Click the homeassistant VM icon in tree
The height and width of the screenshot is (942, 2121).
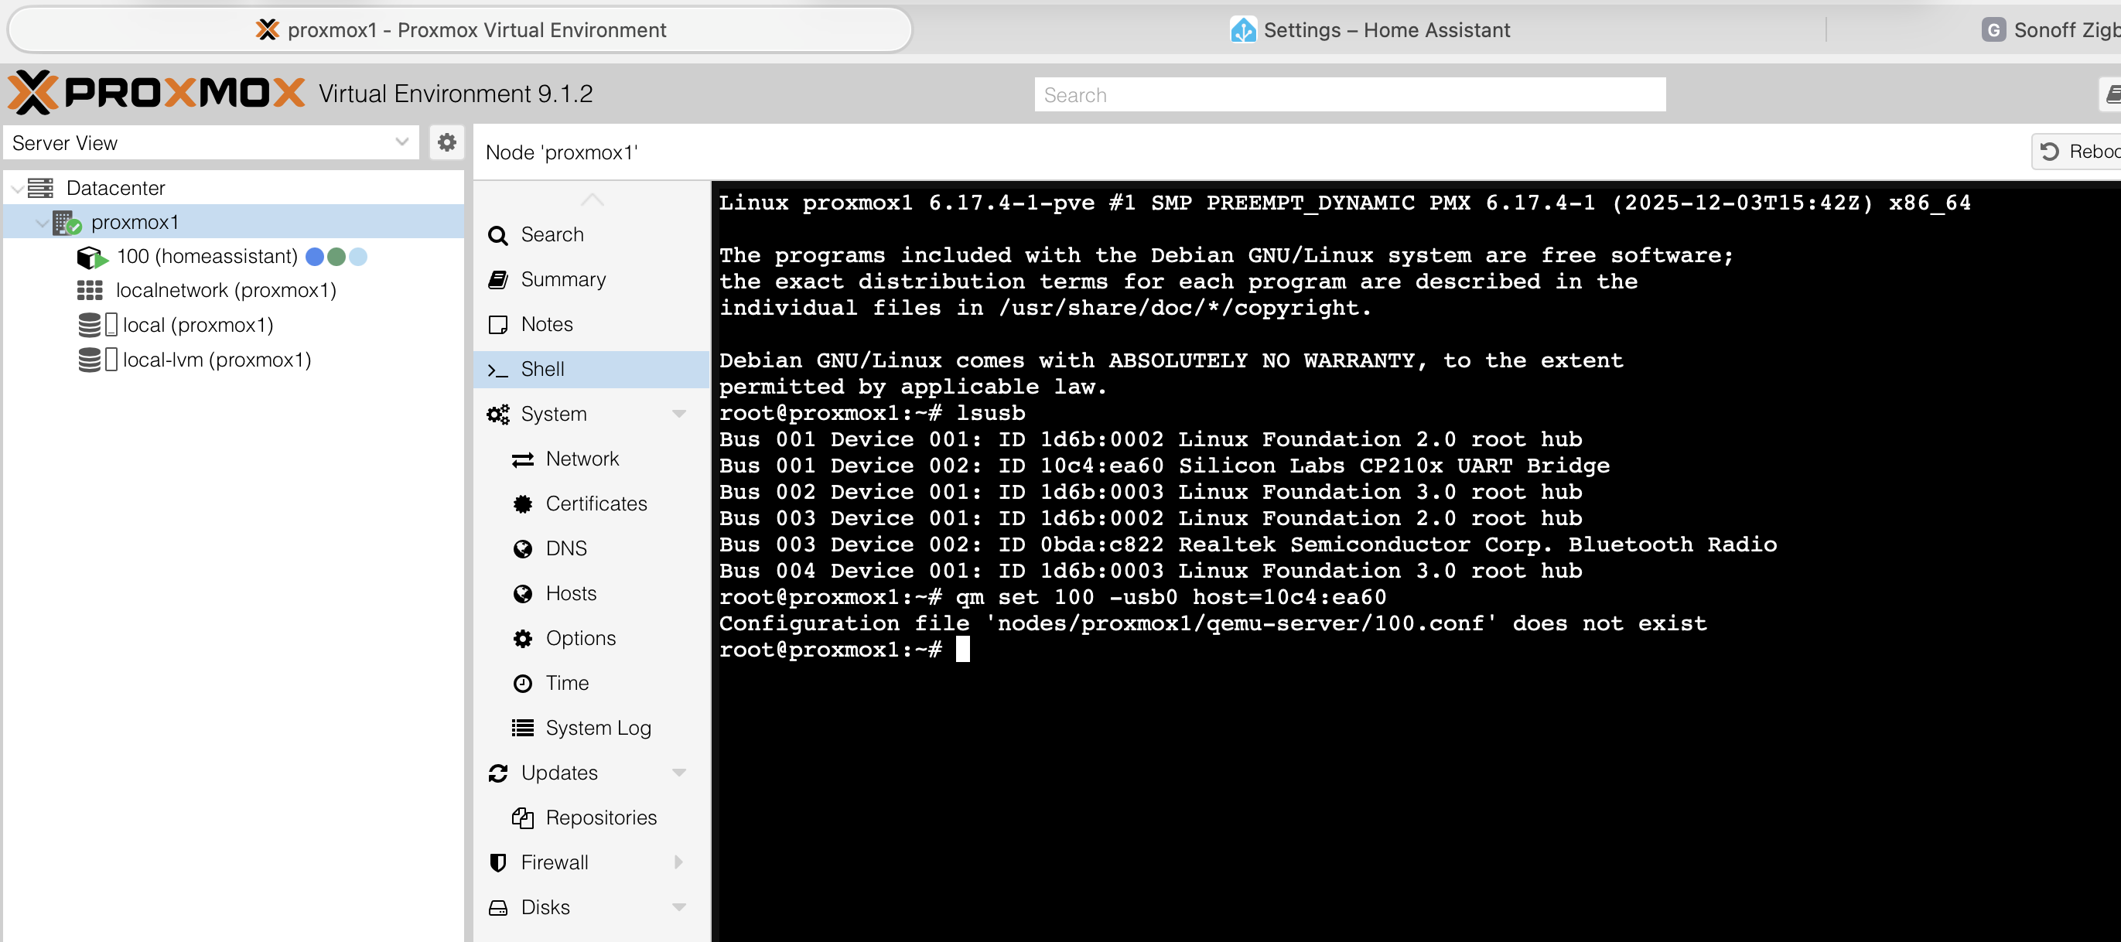tap(91, 257)
